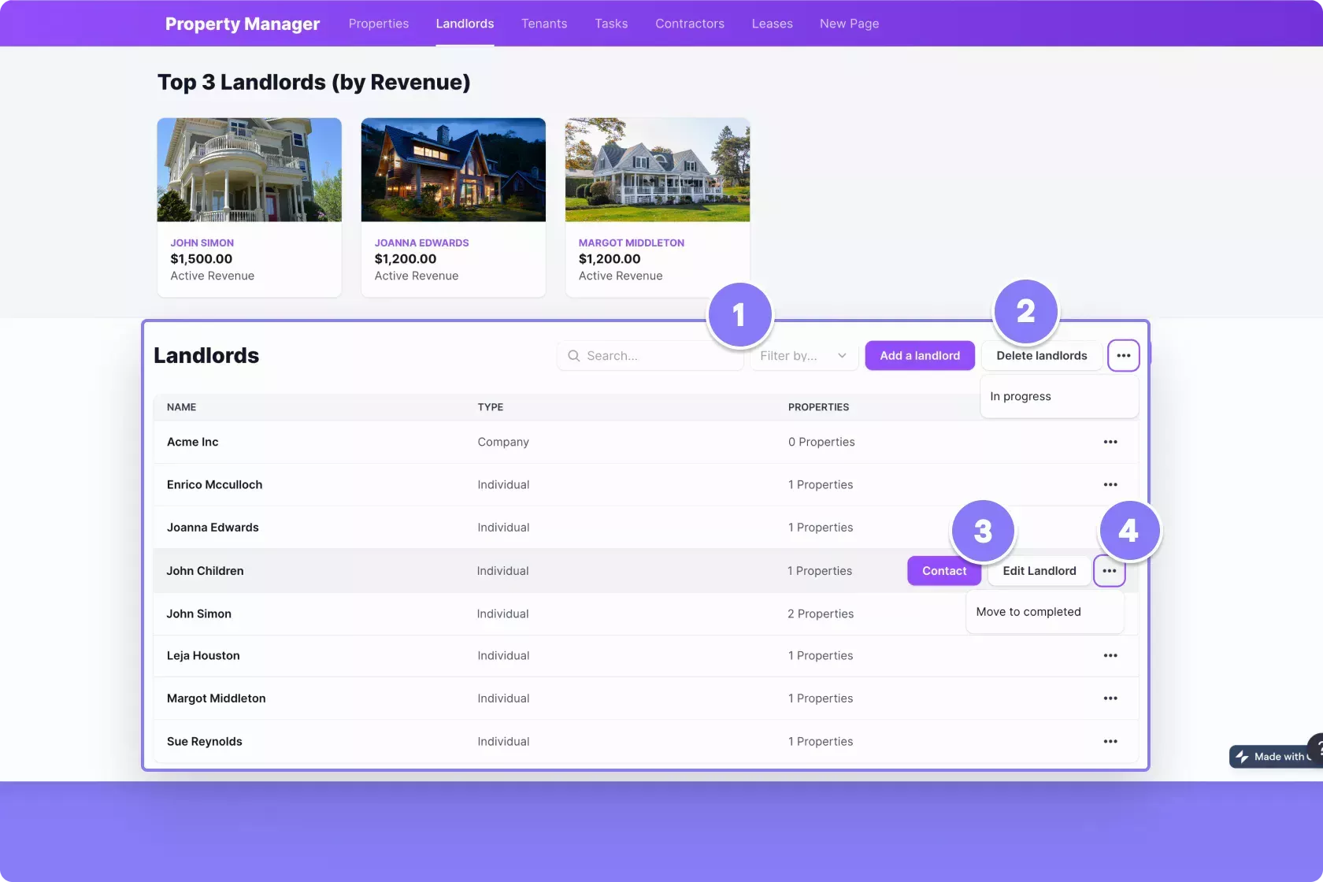Open the three-dot menu beside Delete landlords
The height and width of the screenshot is (882, 1323).
[x=1123, y=356]
